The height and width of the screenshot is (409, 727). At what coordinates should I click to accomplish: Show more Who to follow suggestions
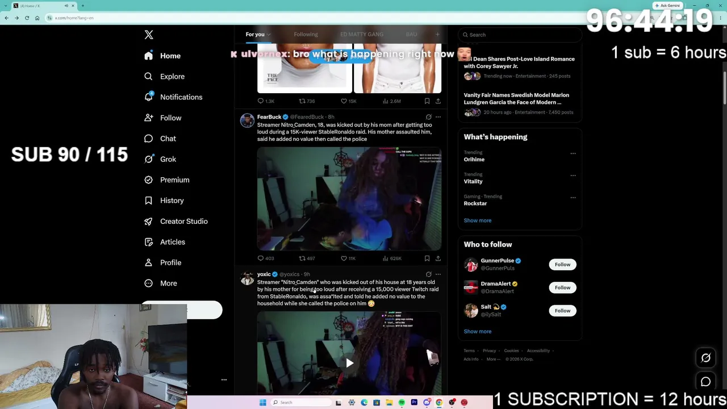[478, 332]
